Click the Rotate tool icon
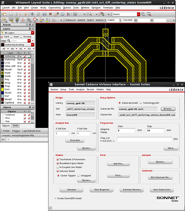Screen dimensions: 185x211 pyautogui.click(x=75, y=14)
